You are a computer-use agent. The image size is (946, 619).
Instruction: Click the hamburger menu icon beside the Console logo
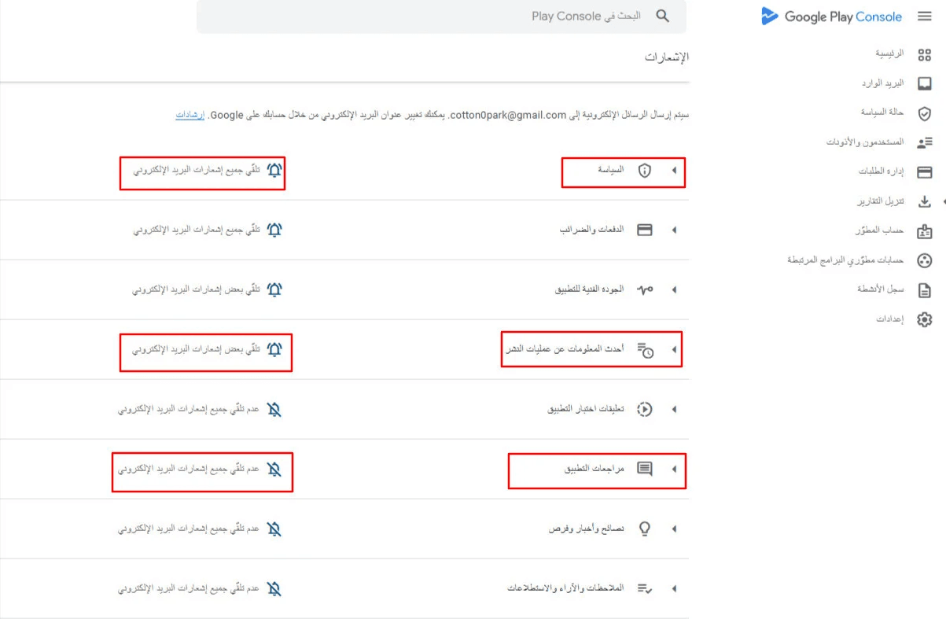[925, 17]
